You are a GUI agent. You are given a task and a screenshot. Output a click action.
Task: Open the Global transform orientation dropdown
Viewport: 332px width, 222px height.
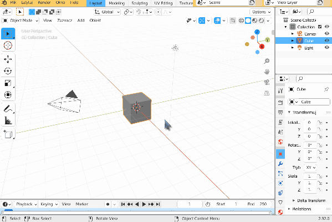point(107,12)
